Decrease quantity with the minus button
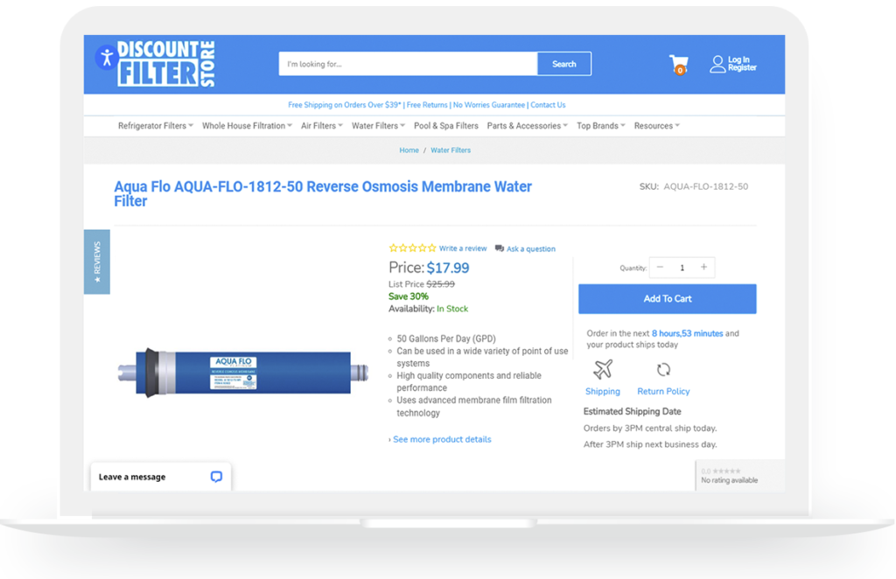The image size is (896, 579). pyautogui.click(x=660, y=268)
